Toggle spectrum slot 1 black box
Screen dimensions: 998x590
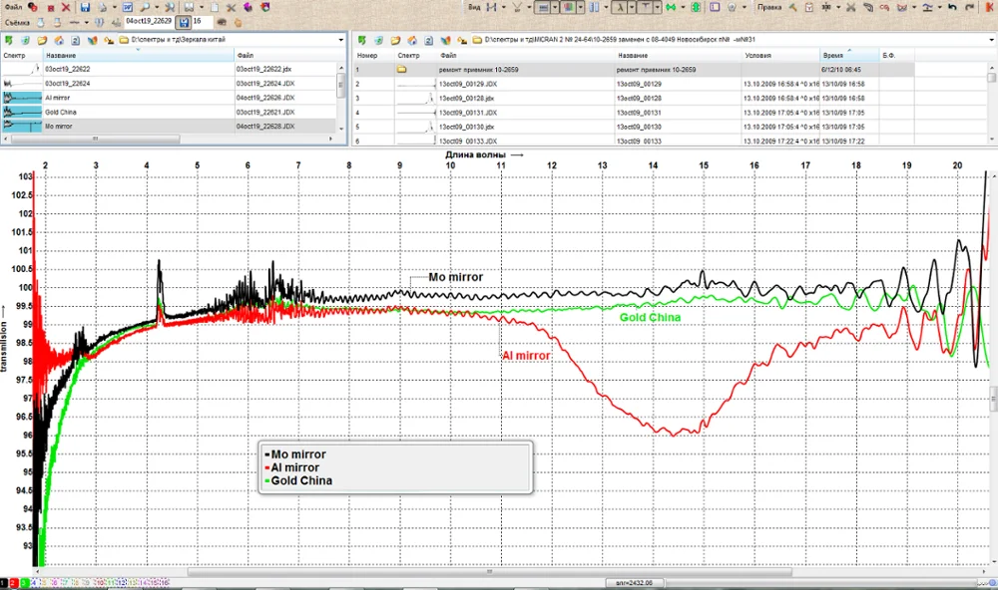[4, 582]
